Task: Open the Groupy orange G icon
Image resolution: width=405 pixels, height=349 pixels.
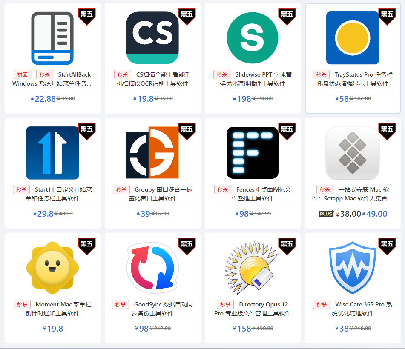Action: [152, 152]
